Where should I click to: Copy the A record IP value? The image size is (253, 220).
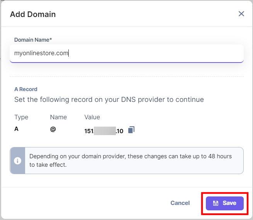coord(131,130)
